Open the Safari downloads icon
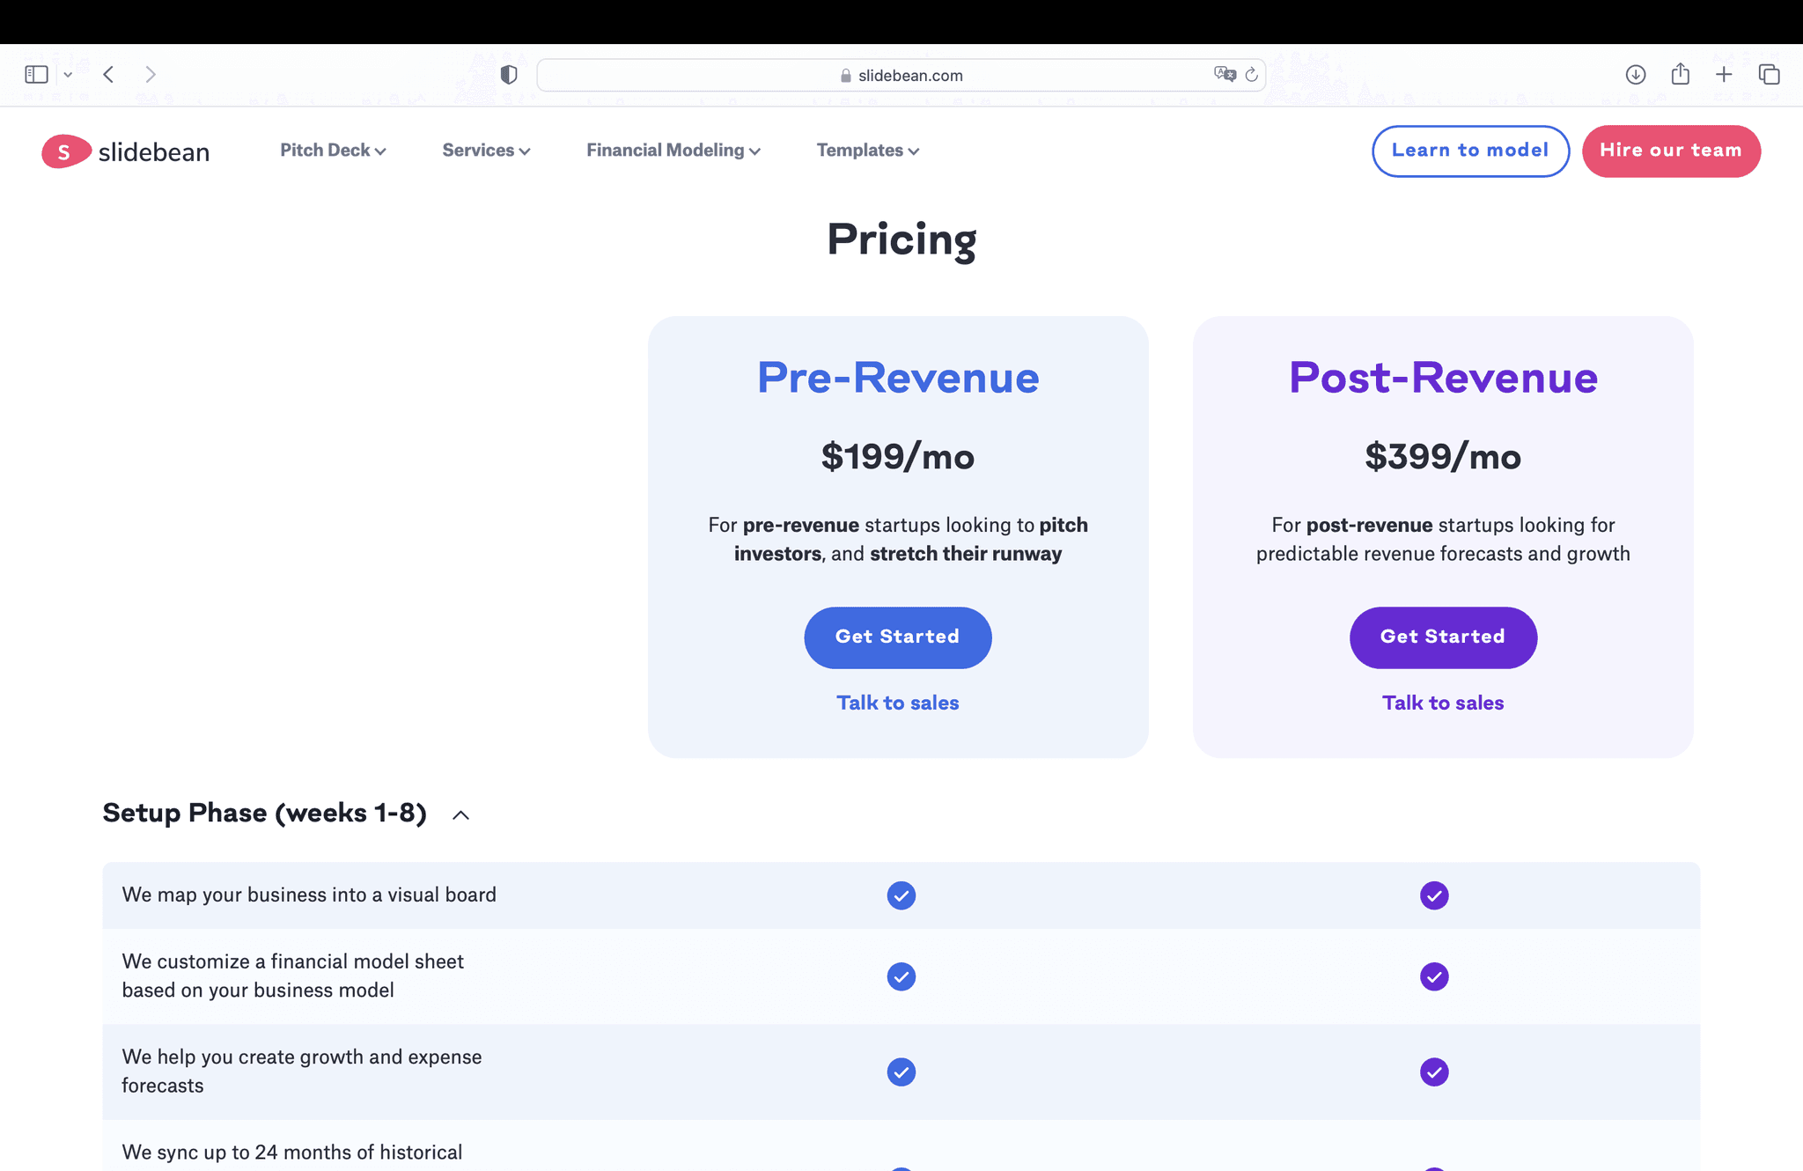 (x=1635, y=75)
